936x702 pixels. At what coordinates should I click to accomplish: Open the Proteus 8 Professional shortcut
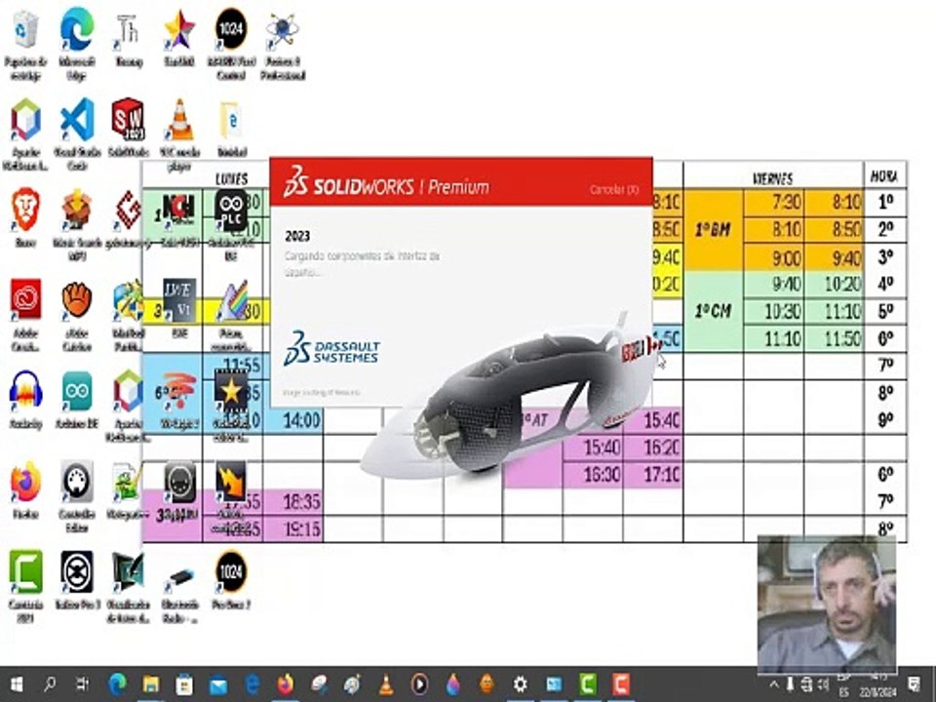[283, 30]
